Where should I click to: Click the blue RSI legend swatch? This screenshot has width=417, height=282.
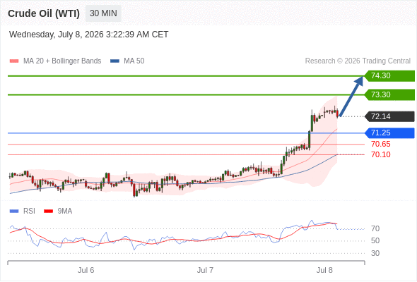(x=14, y=211)
